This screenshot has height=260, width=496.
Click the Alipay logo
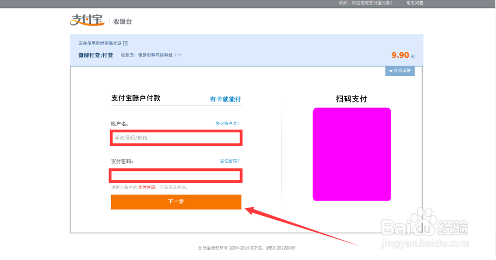pyautogui.click(x=87, y=20)
